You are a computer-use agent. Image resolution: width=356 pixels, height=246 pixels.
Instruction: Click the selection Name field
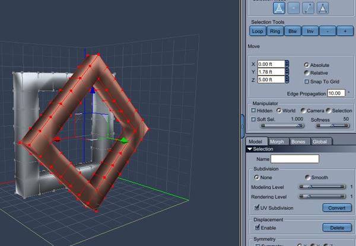[x=295, y=159]
